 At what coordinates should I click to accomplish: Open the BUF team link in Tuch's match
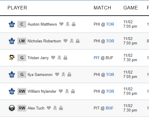pyautogui.click(x=109, y=108)
